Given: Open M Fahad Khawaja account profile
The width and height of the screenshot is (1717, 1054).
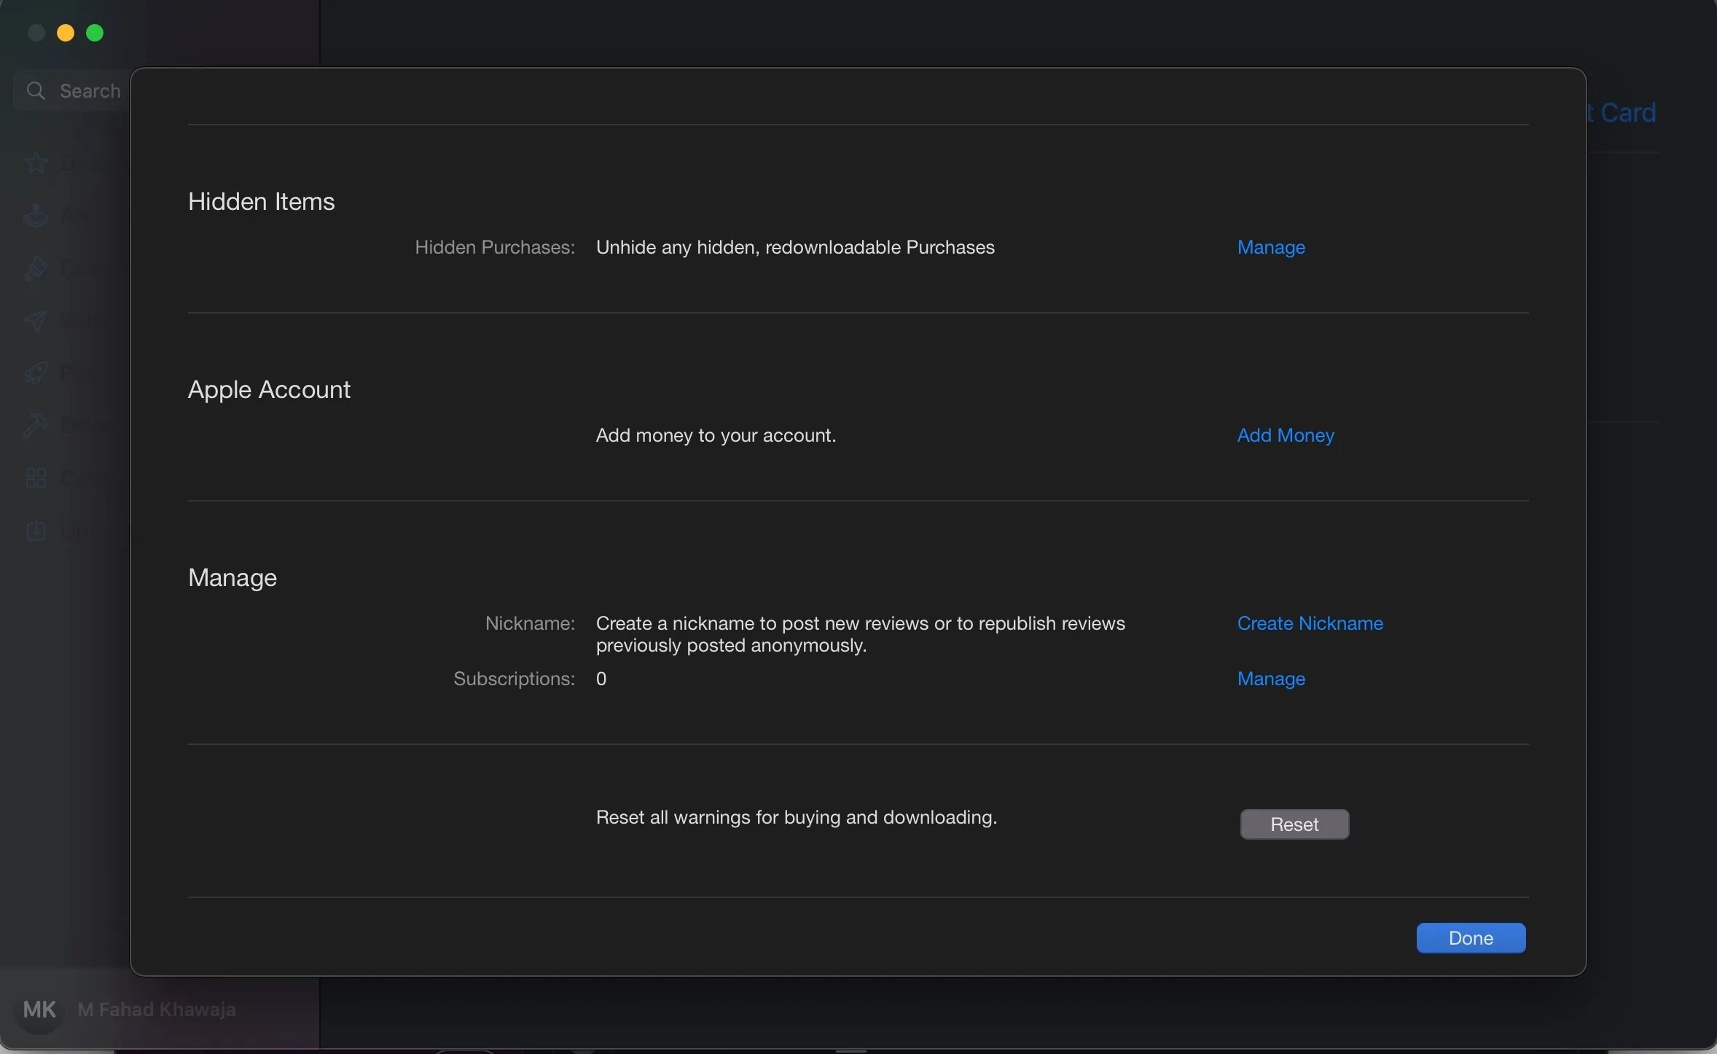Looking at the screenshot, I should [157, 1010].
